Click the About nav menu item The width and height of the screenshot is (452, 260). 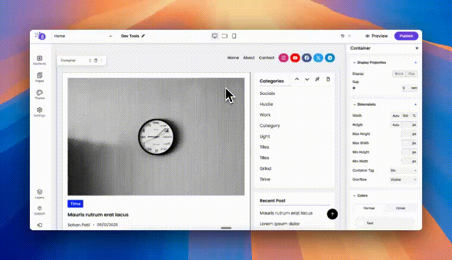pos(249,58)
